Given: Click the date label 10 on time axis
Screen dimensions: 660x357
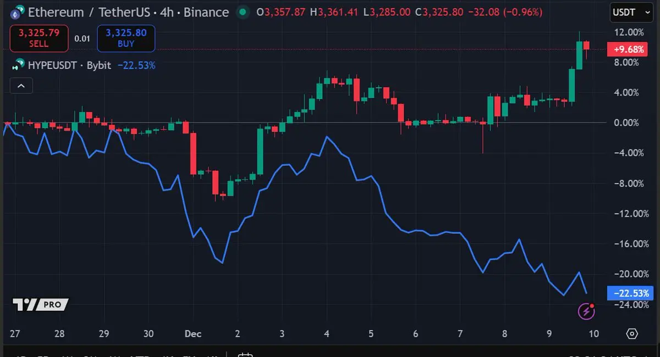Looking at the screenshot, I should click(x=593, y=333).
